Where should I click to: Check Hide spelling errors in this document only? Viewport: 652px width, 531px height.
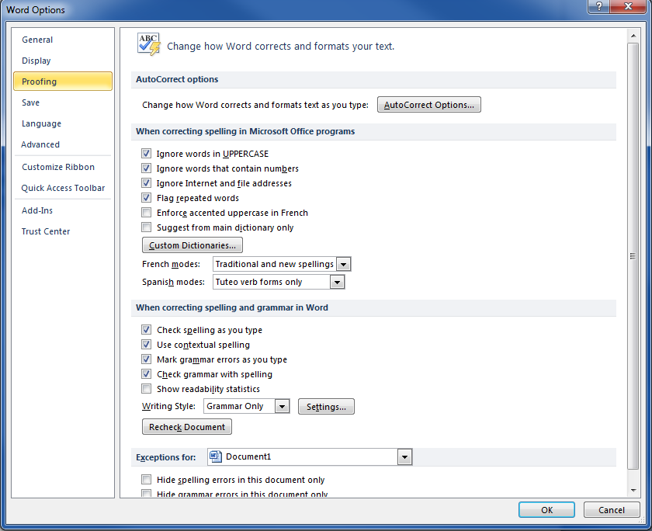pyautogui.click(x=146, y=480)
